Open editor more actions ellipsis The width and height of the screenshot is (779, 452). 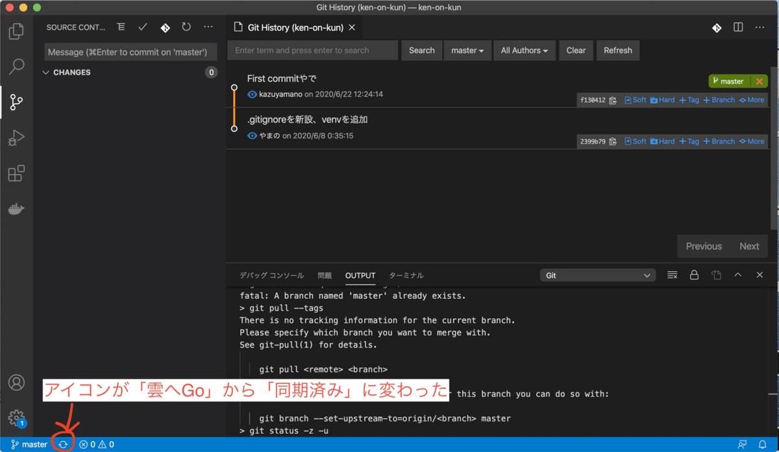click(x=760, y=28)
